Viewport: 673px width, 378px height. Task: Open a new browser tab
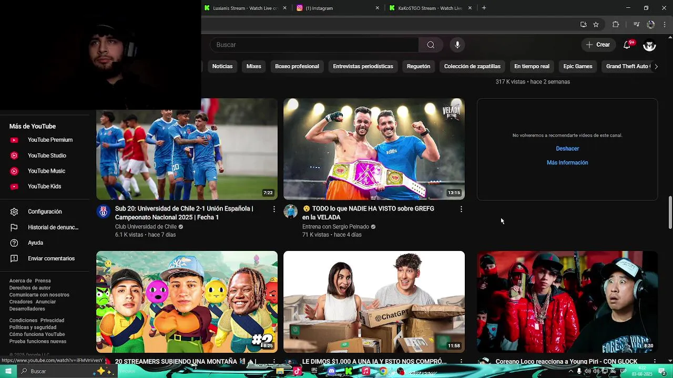[484, 8]
